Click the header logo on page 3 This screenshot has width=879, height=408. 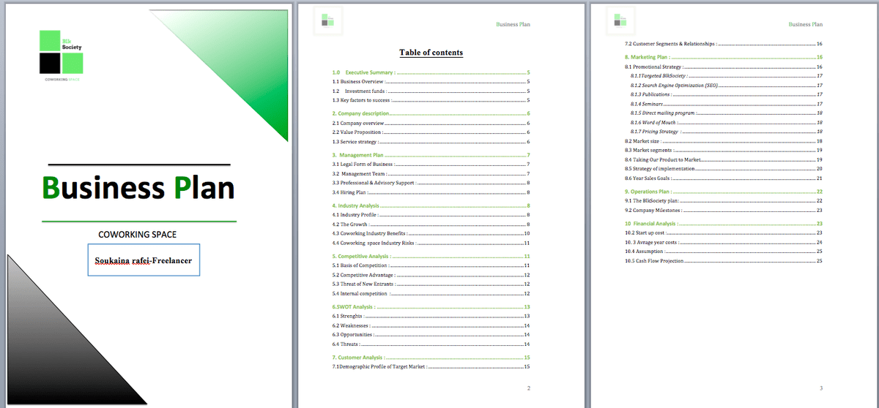coord(620,21)
